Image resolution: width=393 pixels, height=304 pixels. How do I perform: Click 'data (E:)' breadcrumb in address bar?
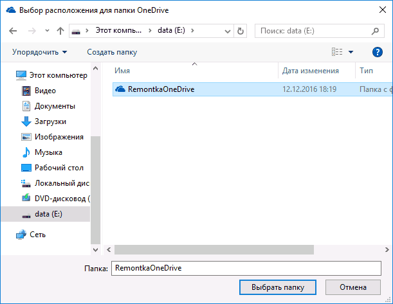point(172,30)
